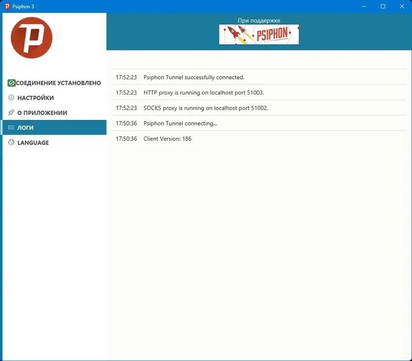The width and height of the screenshot is (412, 361).
Task: Select log 'Client Version: 186'
Action: [259, 138]
